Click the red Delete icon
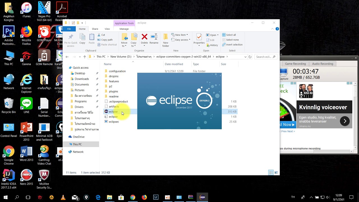359x202 pixels. tap(144, 36)
